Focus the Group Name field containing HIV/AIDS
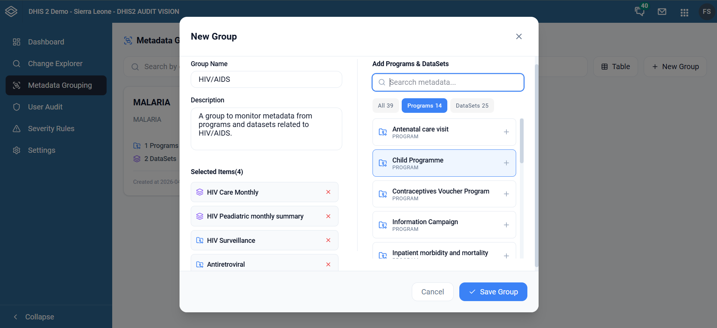 (266, 79)
